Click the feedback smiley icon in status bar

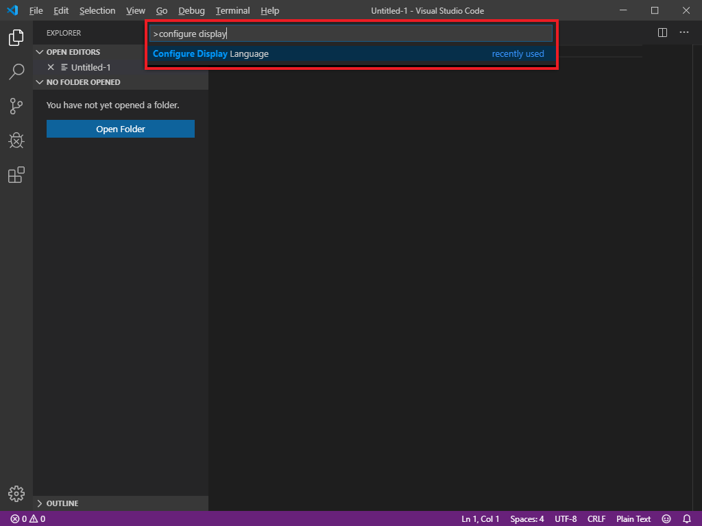coord(666,519)
